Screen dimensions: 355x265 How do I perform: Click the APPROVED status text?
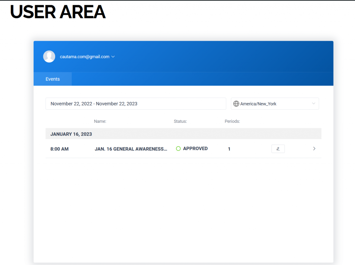(195, 149)
